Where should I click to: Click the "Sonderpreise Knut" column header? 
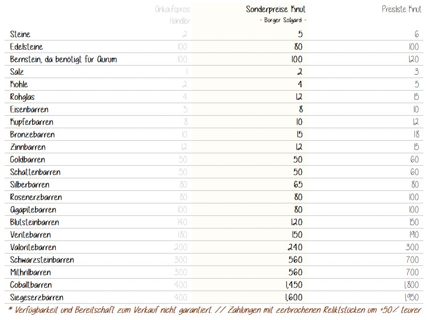[x=275, y=9]
